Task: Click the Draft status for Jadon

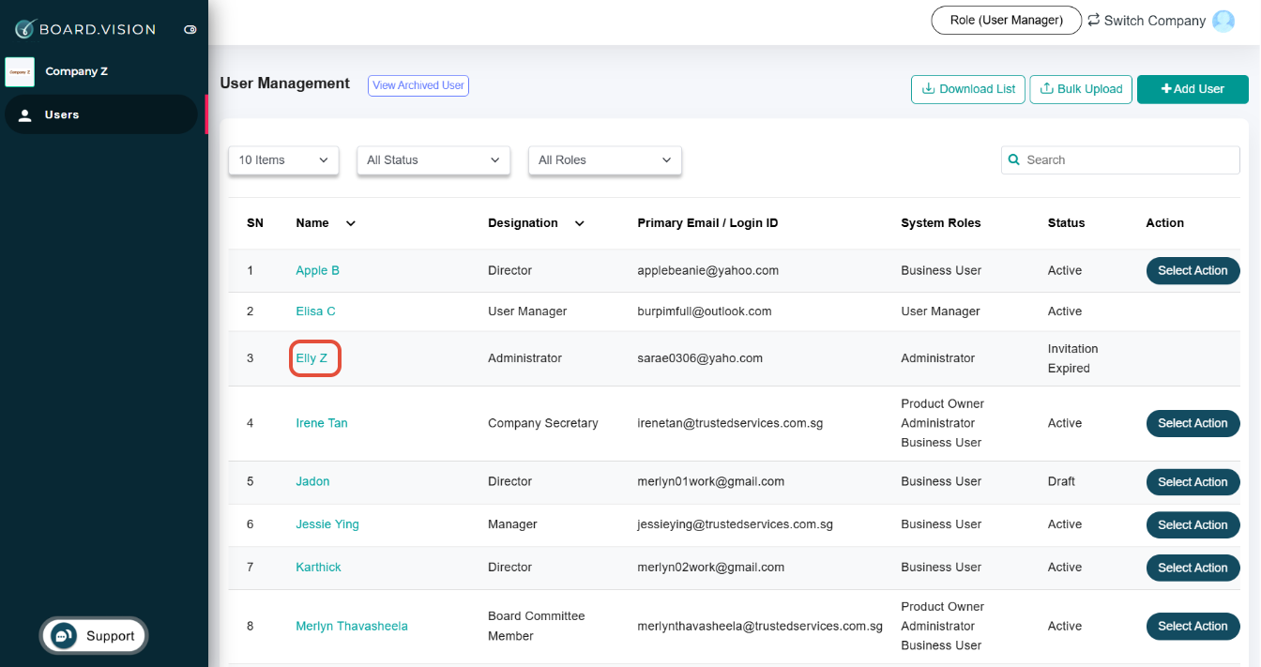Action: tap(1062, 481)
